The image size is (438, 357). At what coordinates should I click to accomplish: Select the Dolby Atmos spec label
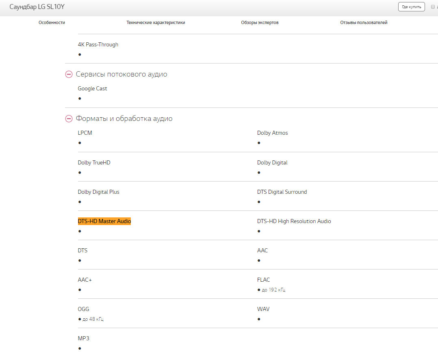(x=272, y=133)
